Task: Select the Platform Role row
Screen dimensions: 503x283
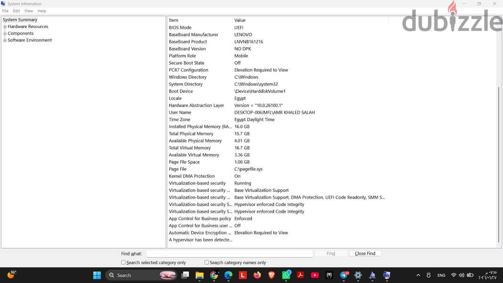Action: (x=277, y=56)
